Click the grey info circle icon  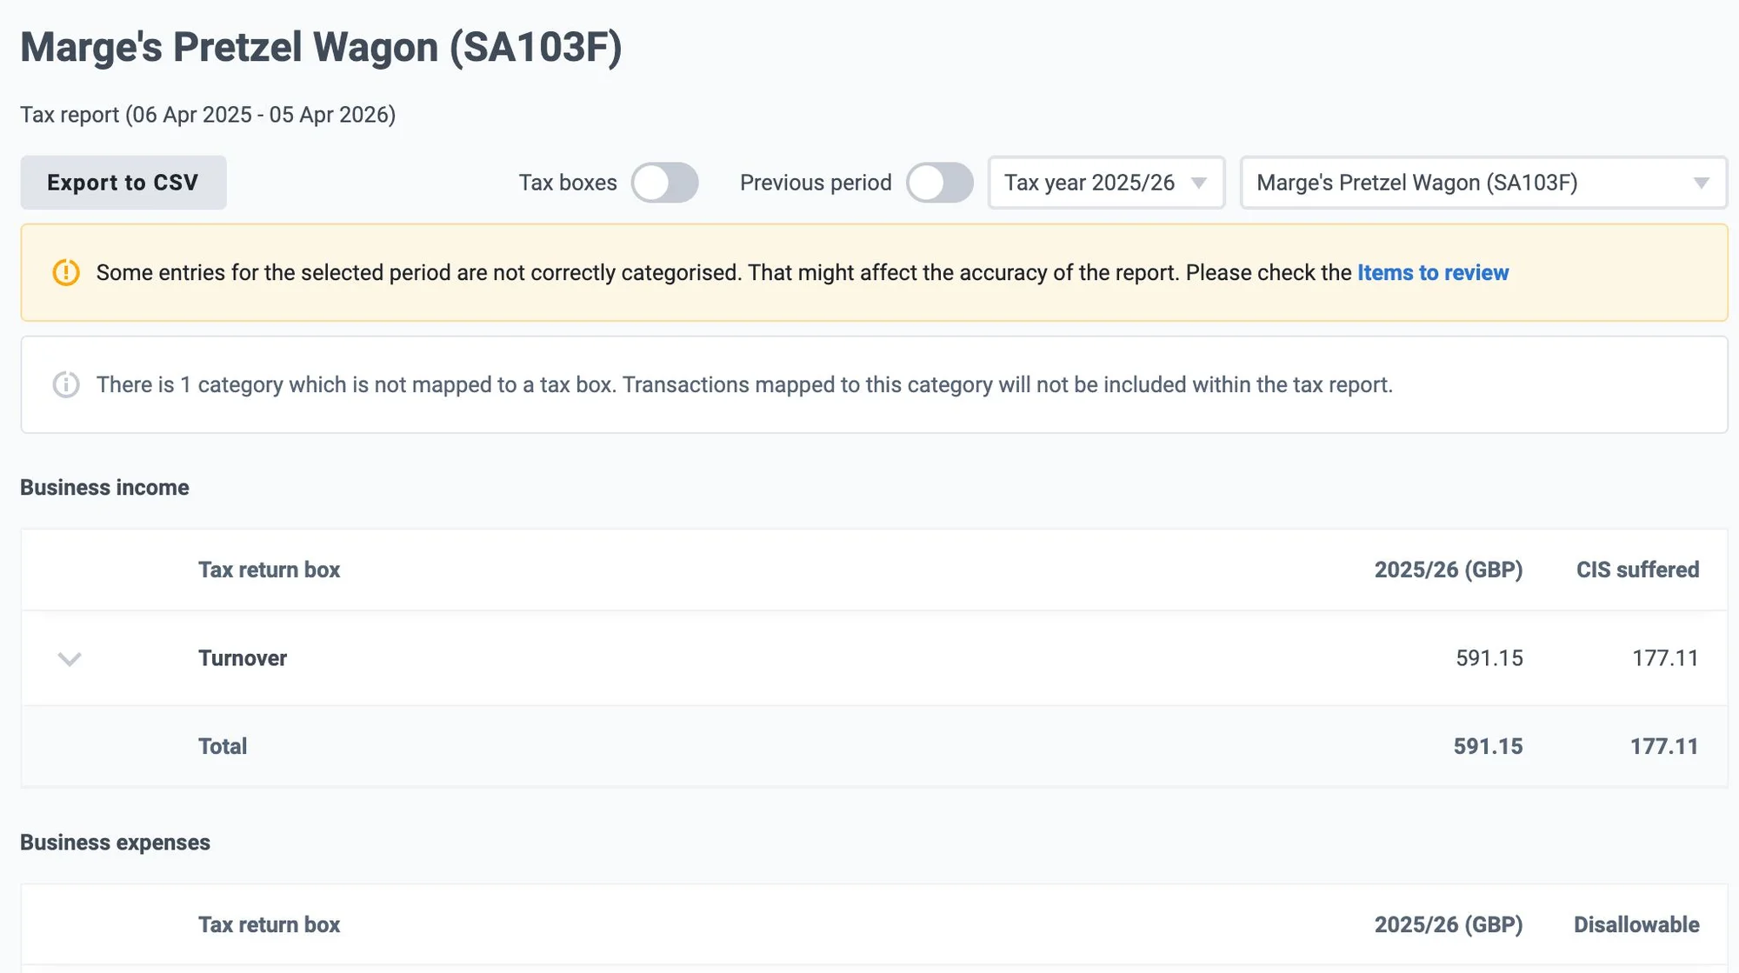tap(66, 384)
